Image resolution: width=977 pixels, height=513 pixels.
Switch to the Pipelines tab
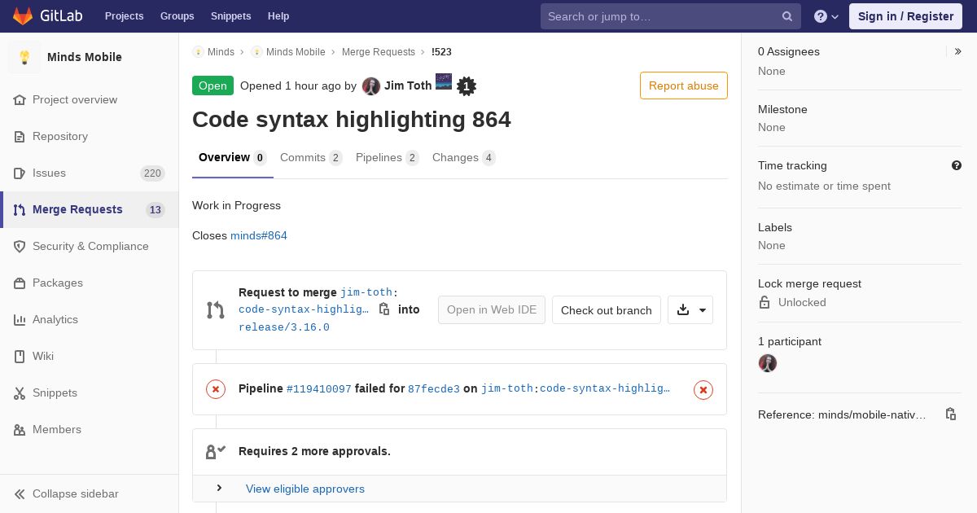[x=388, y=158]
